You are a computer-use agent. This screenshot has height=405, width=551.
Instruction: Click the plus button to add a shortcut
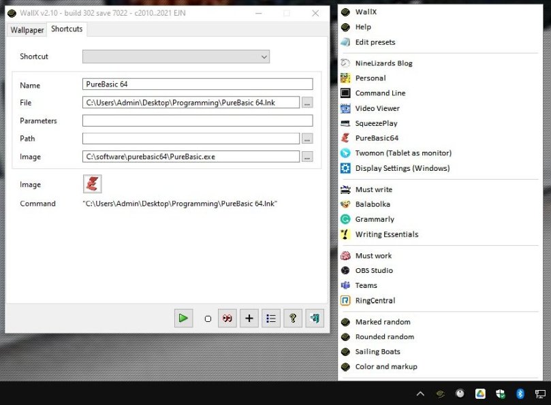(249, 319)
